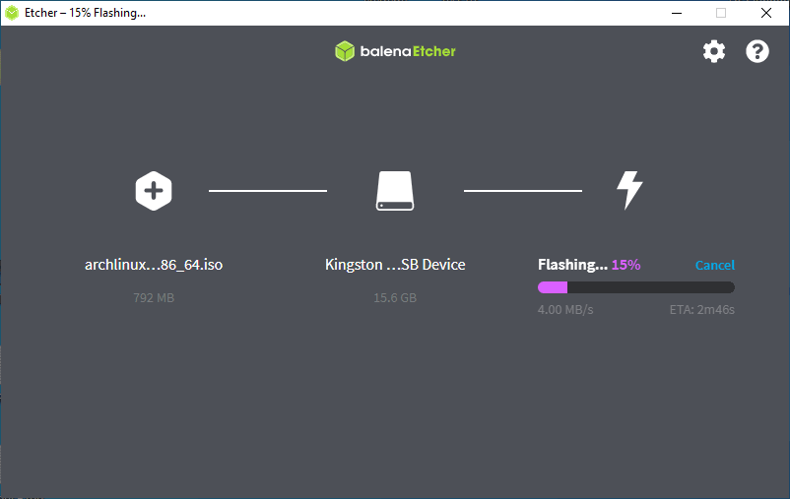Click the Kingston …SB Device label
Screen dimensions: 790x499
[395, 265]
